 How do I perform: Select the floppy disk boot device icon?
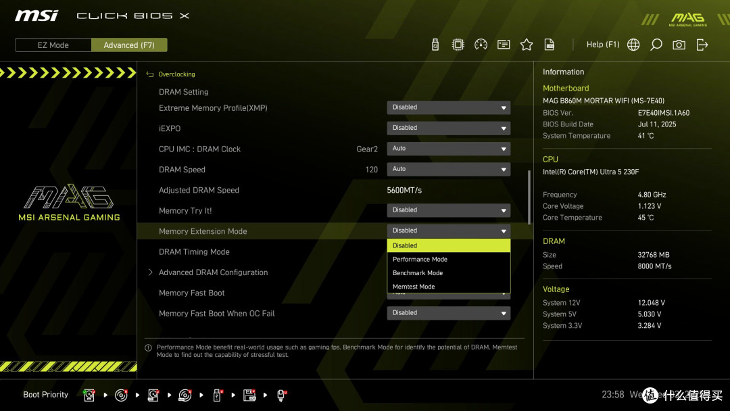tap(249, 395)
